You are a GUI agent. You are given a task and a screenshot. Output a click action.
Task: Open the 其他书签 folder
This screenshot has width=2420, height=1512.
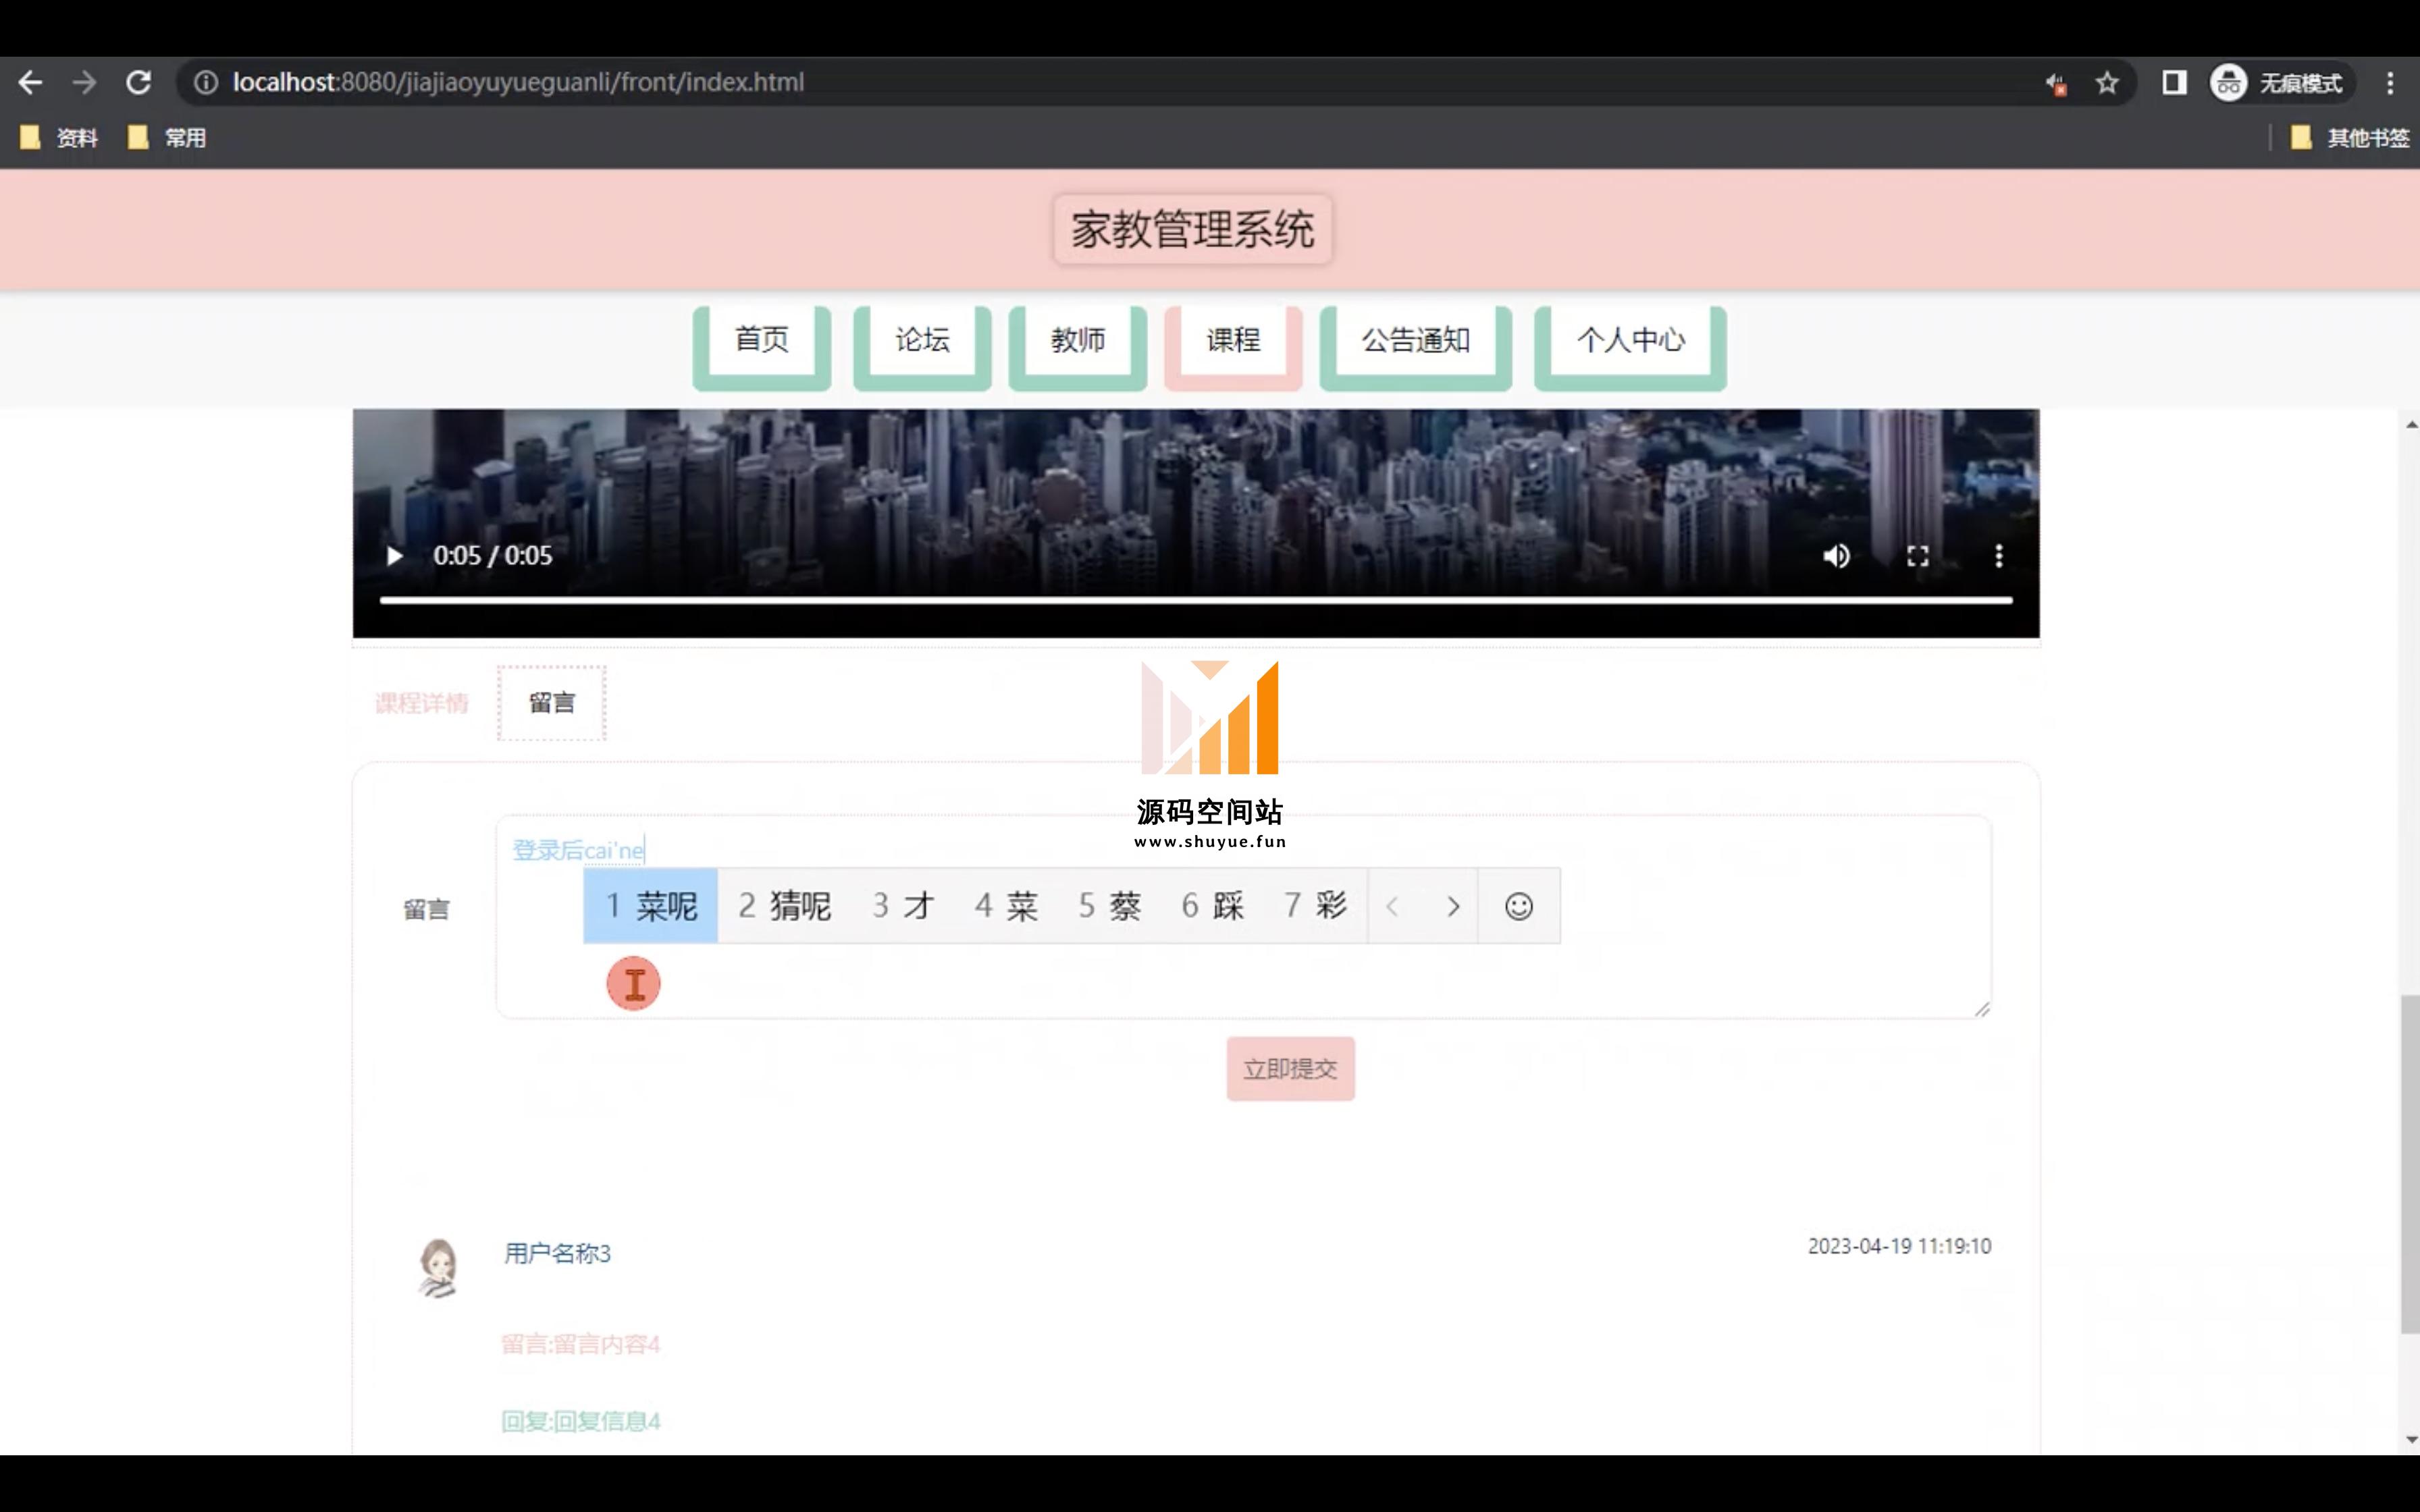(2349, 138)
